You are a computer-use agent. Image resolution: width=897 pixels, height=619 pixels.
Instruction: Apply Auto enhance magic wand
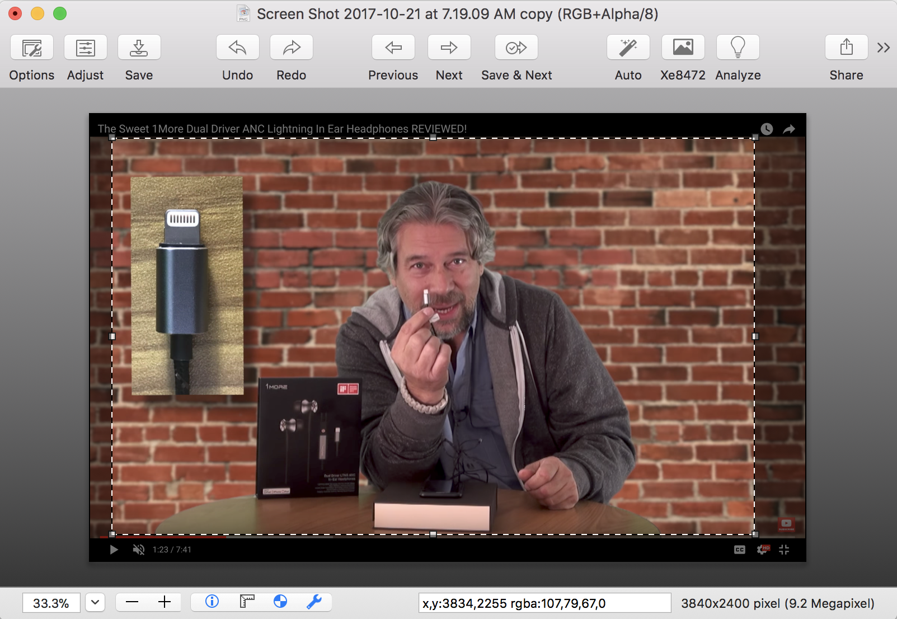click(x=628, y=48)
